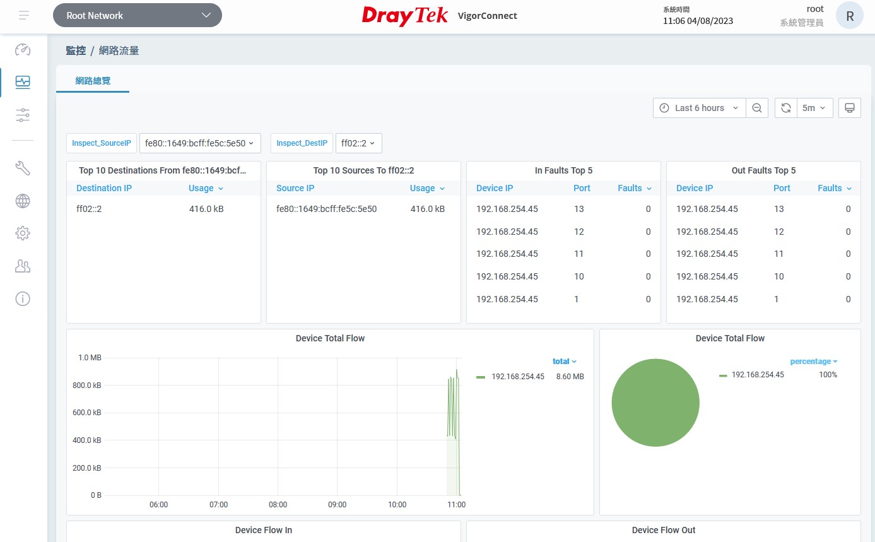Click the 監控 breadcrumb link
The height and width of the screenshot is (542, 875).
click(76, 50)
